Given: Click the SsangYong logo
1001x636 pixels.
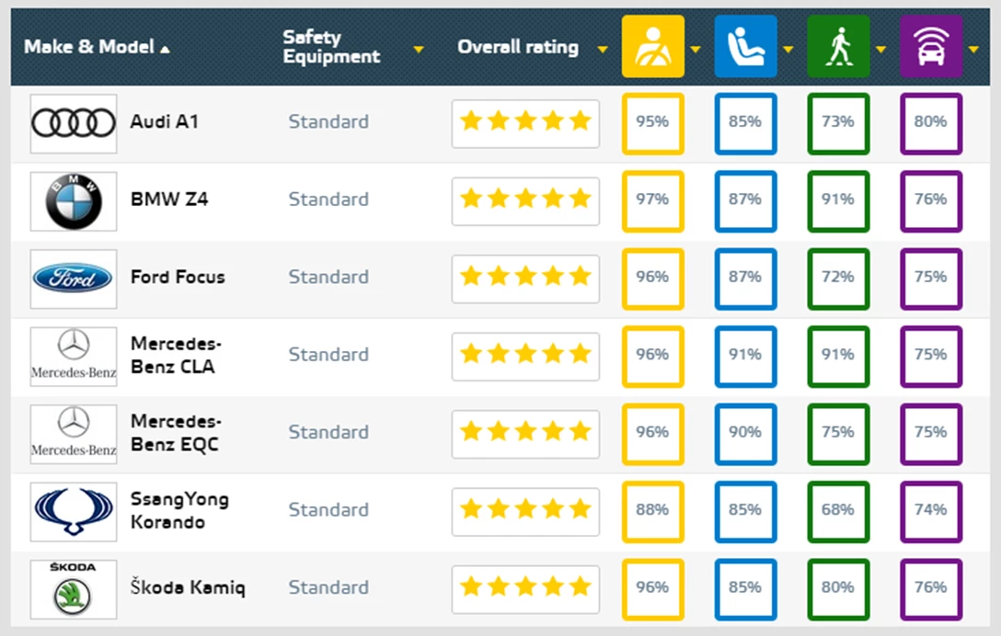Looking at the screenshot, I should pos(74,511).
